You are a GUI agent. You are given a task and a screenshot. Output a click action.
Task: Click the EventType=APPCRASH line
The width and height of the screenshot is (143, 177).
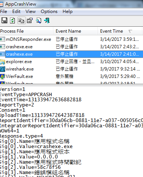[26, 95]
